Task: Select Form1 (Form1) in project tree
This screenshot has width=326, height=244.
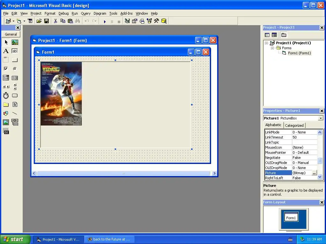Action: tap(299, 53)
